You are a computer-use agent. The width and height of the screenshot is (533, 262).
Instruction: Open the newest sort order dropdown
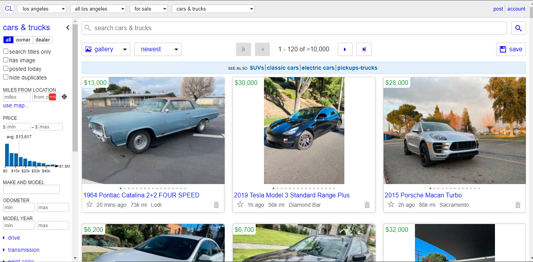pyautogui.click(x=158, y=49)
